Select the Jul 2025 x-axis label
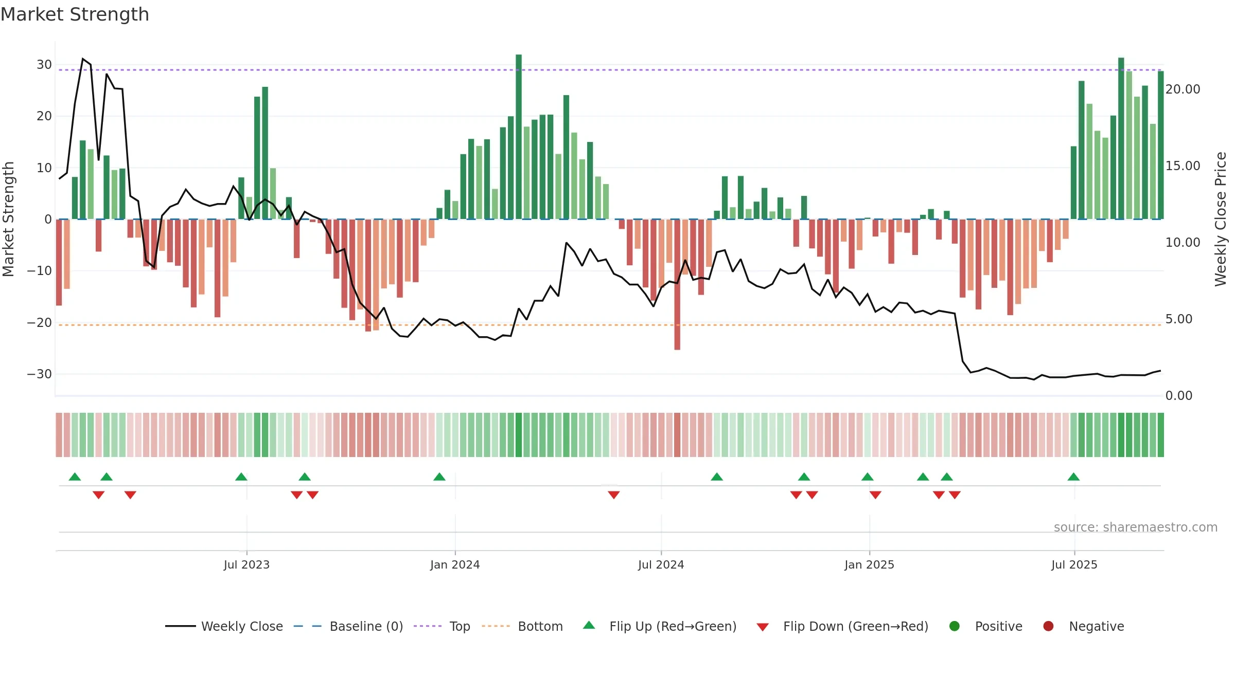 1074,564
